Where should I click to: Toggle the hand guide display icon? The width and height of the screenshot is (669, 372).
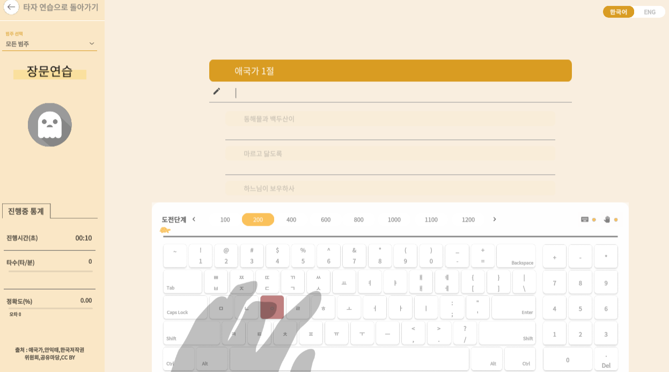pyautogui.click(x=607, y=219)
